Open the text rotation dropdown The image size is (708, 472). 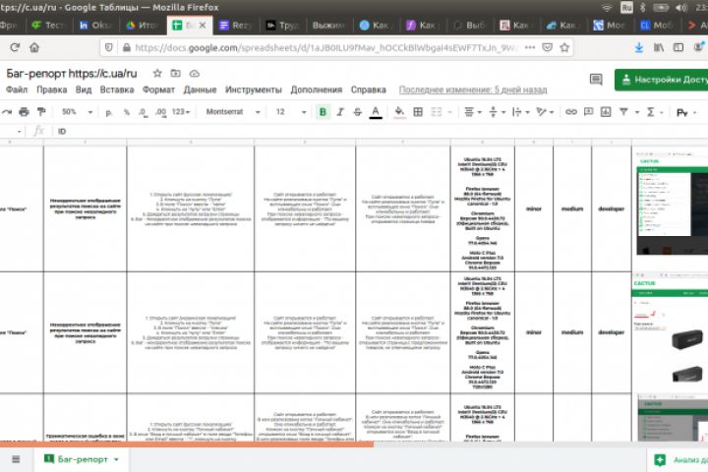(x=545, y=111)
